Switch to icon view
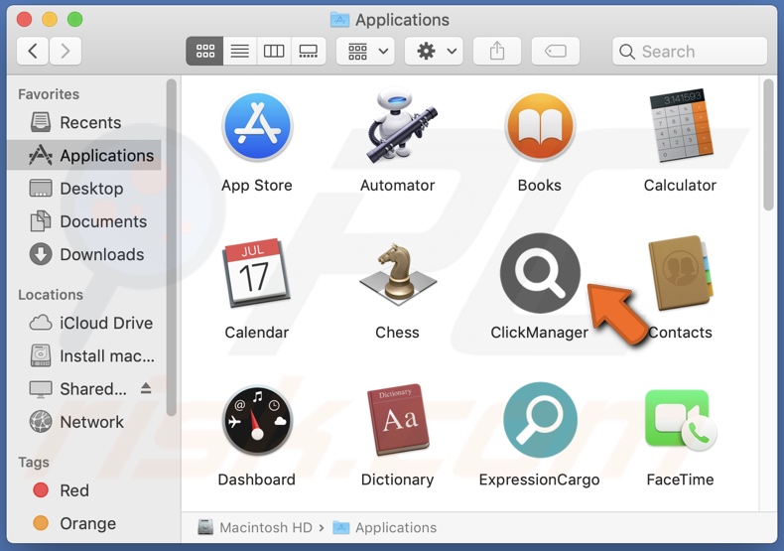This screenshot has height=551, width=784. click(205, 51)
